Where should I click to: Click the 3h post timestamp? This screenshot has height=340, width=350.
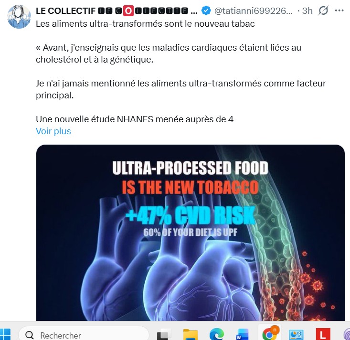point(307,11)
